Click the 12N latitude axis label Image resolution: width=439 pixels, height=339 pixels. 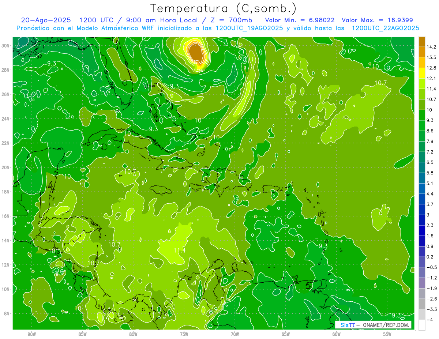[6, 265]
